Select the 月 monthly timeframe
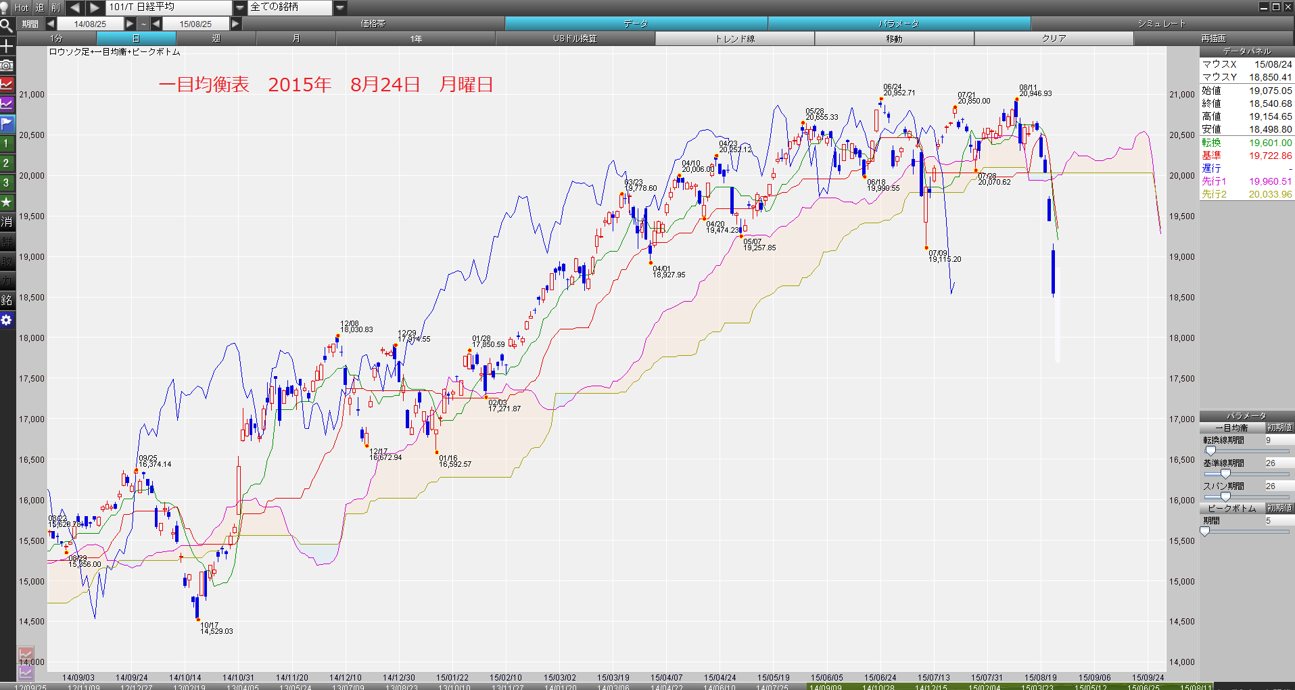Image resolution: width=1295 pixels, height=690 pixels. pos(296,39)
